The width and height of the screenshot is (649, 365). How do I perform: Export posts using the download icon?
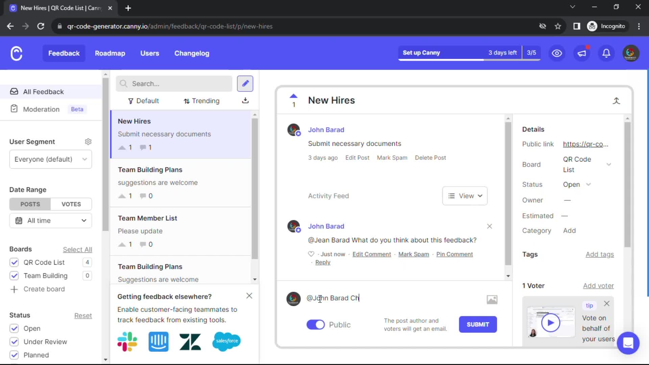tap(245, 100)
